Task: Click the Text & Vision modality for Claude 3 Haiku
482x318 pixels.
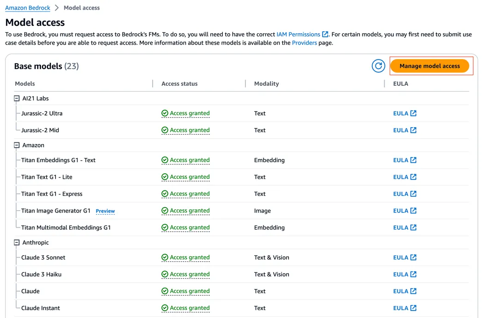Action: 271,274
